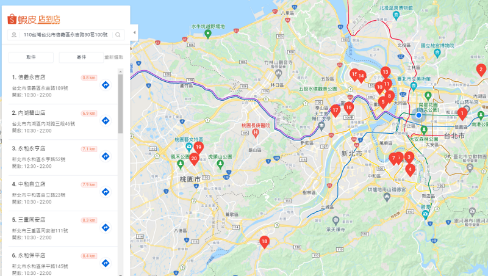Select store entry 4. 中和自立店

[63, 193]
